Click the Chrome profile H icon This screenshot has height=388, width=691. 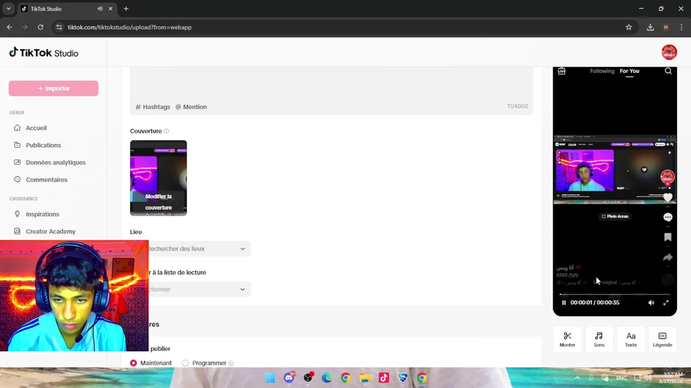click(x=666, y=27)
